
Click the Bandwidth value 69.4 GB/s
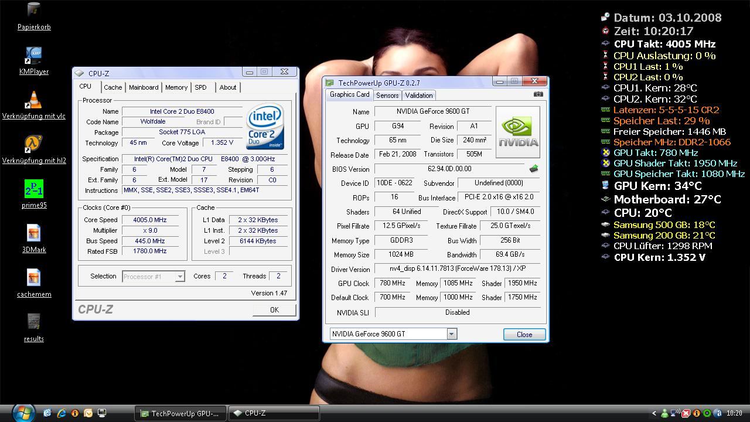(510, 254)
